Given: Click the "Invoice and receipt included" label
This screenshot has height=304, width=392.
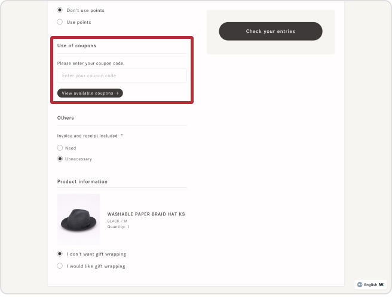Looking at the screenshot, I should pos(87,136).
